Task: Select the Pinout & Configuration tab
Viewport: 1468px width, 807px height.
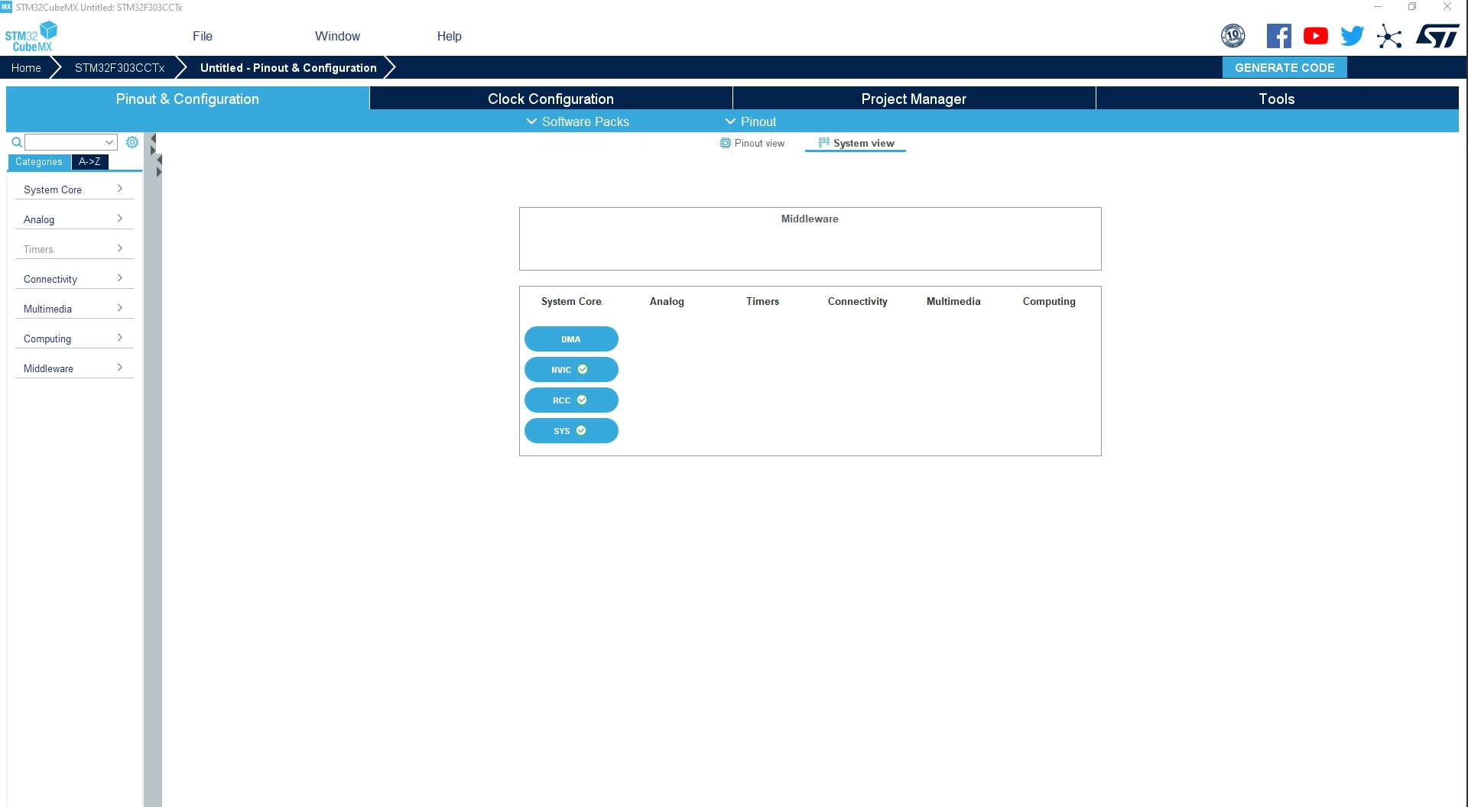Action: pos(187,99)
